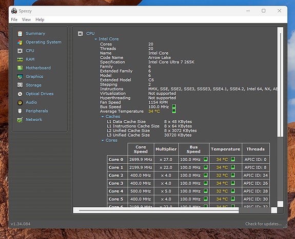Click the green Bus Speed indicator
The width and height of the screenshot is (295, 239).
pyautogui.click(x=174, y=106)
